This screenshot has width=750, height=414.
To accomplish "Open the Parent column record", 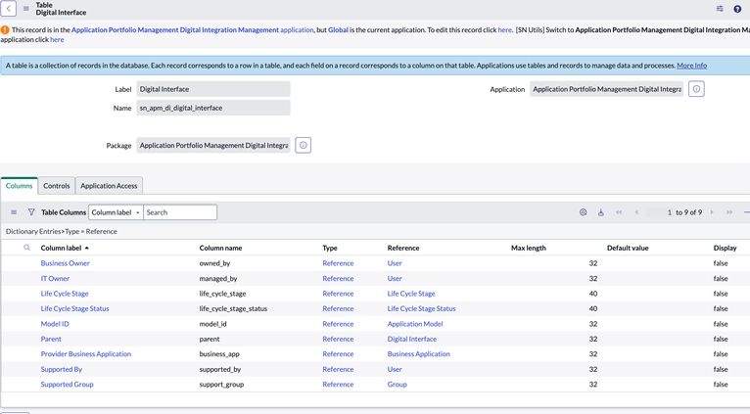I will pos(51,339).
